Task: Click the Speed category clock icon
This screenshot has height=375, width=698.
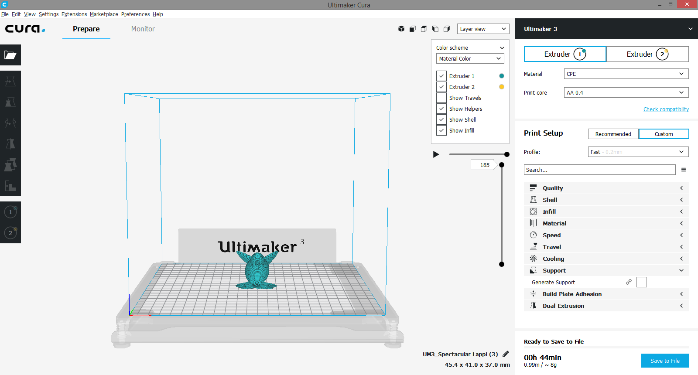Action: [533, 235]
